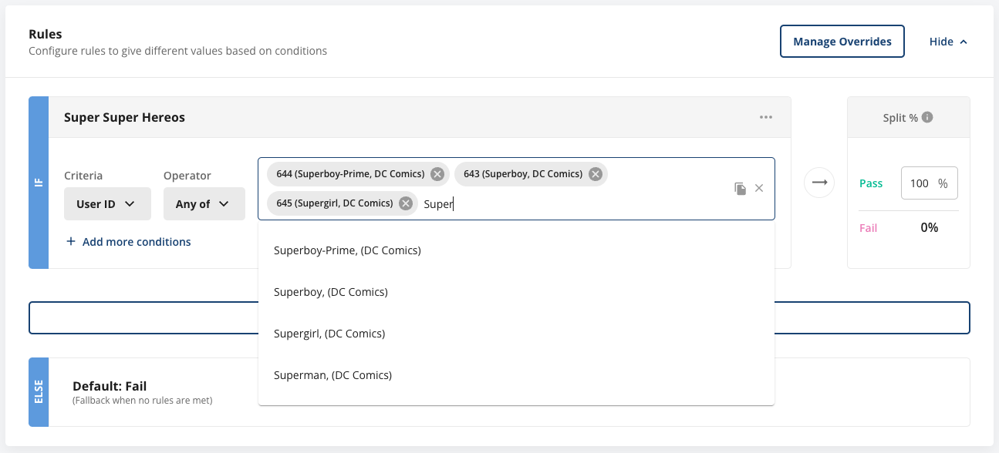
Task: Copy the selected user ID list
Action: [740, 188]
